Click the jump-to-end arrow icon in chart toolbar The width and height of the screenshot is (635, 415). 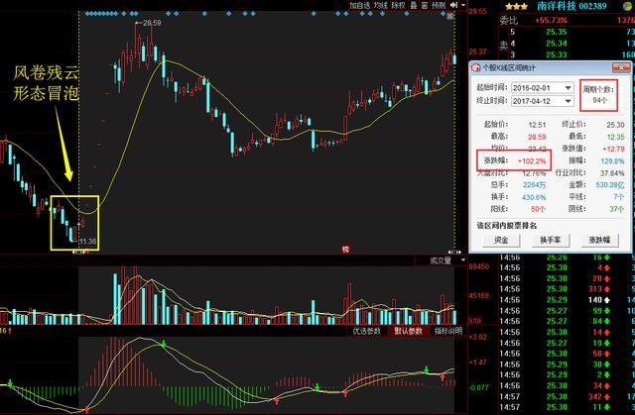pyautogui.click(x=453, y=5)
